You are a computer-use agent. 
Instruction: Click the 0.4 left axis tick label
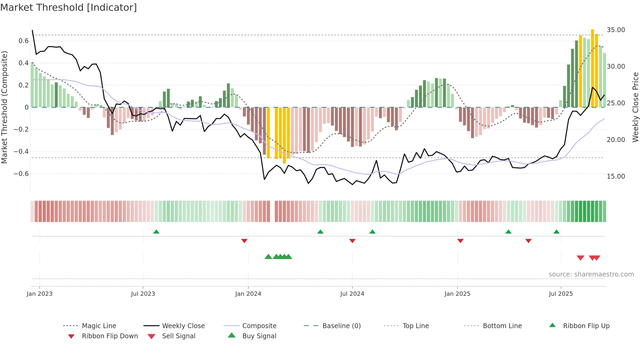point(24,63)
